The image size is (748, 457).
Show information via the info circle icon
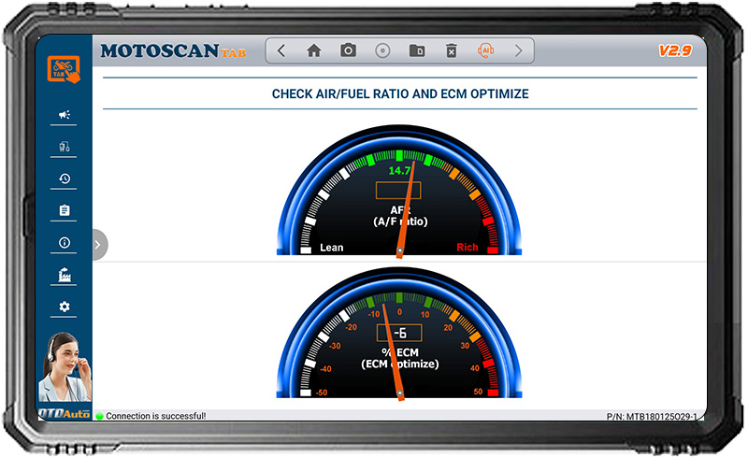65,243
